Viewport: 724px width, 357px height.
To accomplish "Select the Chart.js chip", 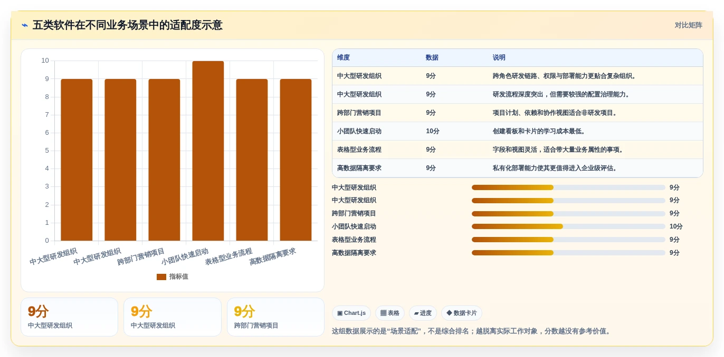I will [351, 313].
